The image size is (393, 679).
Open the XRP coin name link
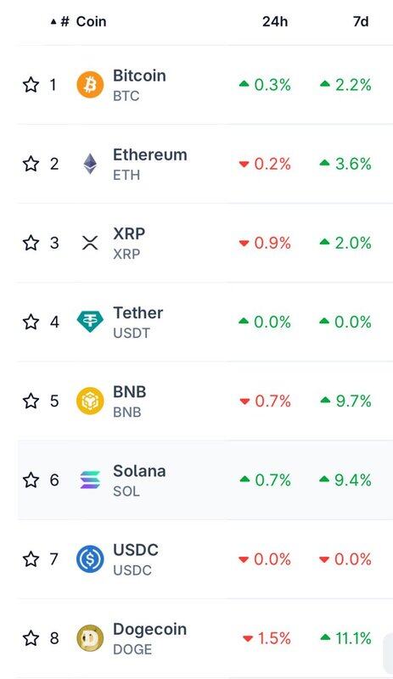tap(129, 233)
